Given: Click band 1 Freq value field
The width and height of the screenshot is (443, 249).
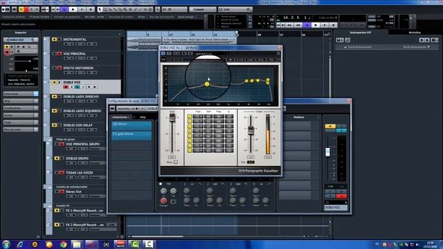Looking at the screenshot, I should [x=219, y=116].
